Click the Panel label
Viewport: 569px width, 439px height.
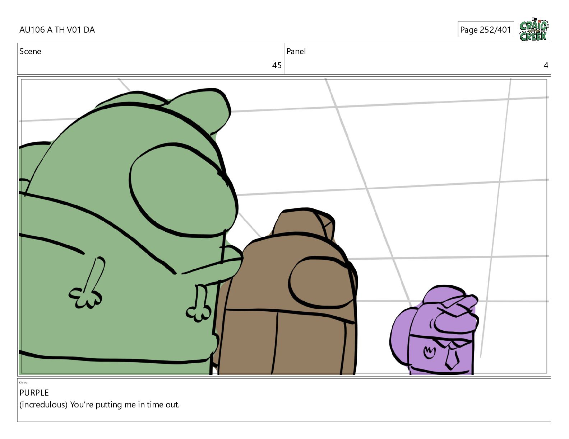pos(296,51)
